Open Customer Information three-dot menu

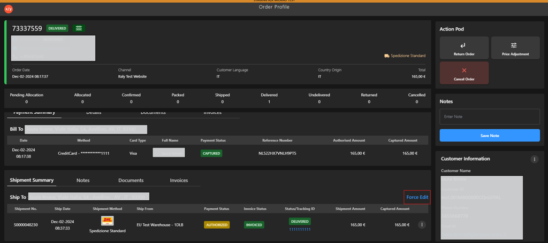click(x=535, y=159)
